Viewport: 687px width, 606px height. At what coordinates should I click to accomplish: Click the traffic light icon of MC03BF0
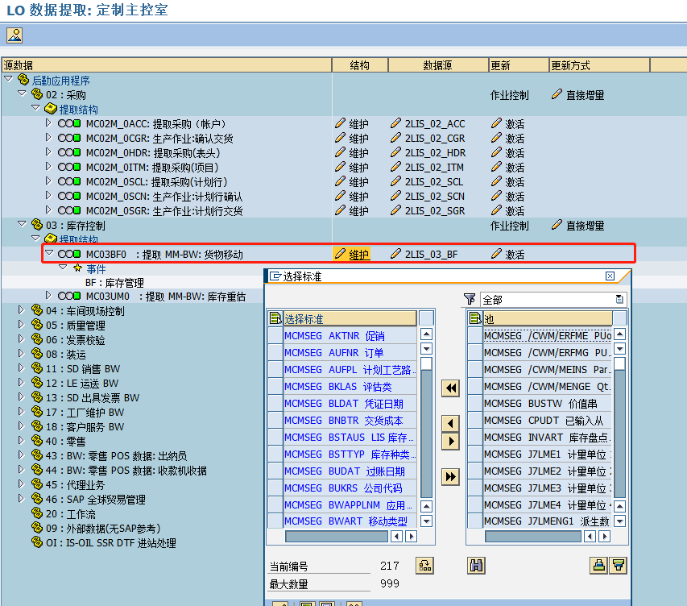coord(69,254)
